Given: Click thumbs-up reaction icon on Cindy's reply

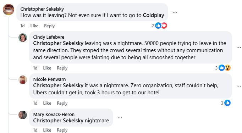Looking at the screenshot, I should point(222,68).
